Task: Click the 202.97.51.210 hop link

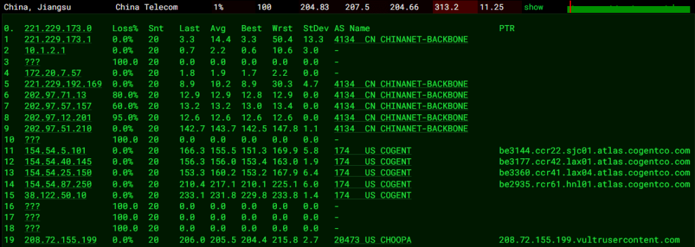Action: click(58, 129)
